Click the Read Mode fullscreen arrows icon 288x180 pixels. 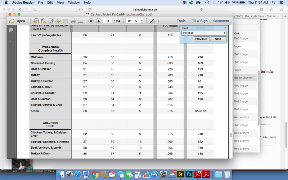coord(152,21)
